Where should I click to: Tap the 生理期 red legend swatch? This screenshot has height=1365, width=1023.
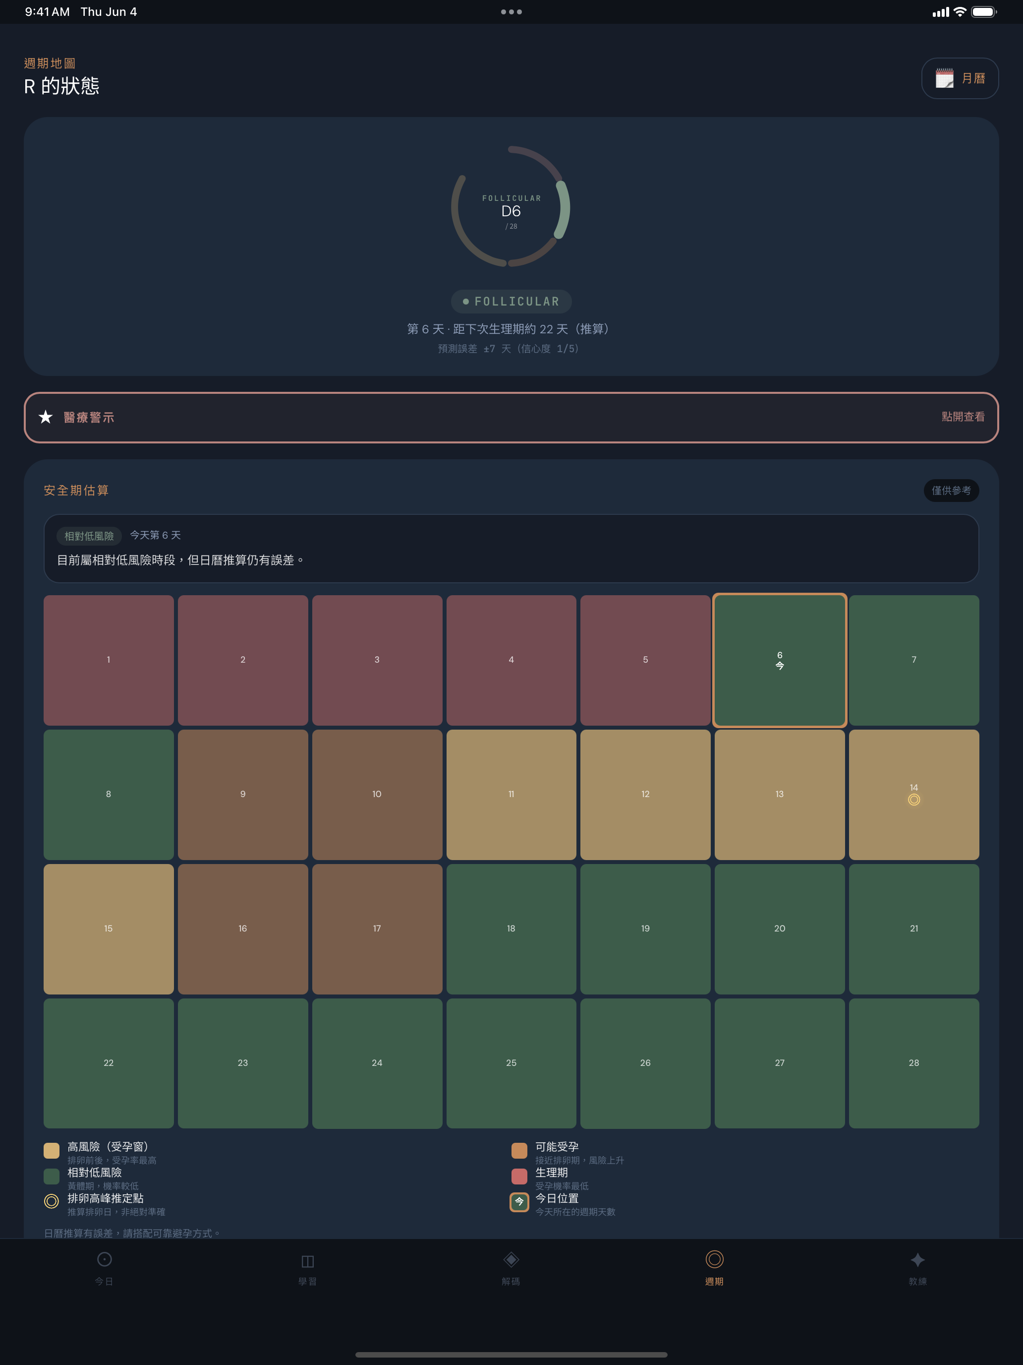519,1176
